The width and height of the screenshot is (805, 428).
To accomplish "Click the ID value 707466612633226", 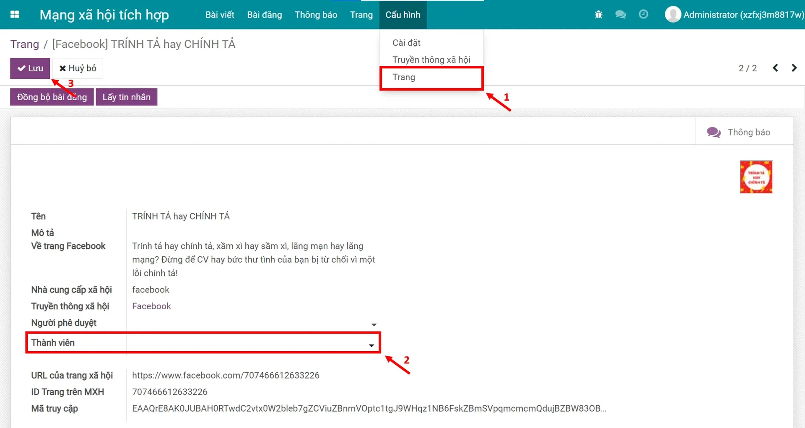I will [170, 392].
